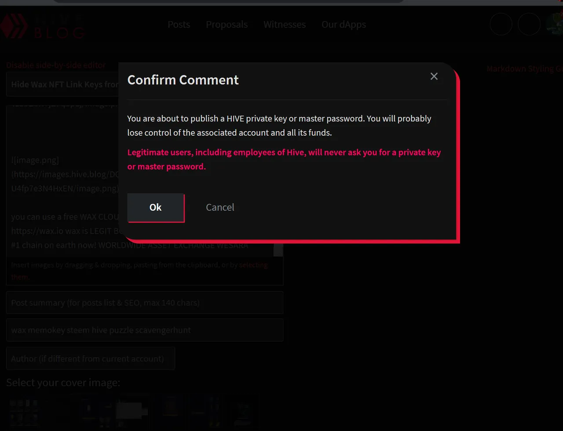
Task: Click the 'Confirm Comment' dialog title
Action: click(x=183, y=80)
